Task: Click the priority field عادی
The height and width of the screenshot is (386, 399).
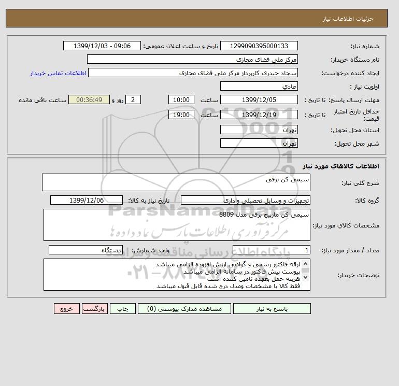Action: tap(259, 86)
